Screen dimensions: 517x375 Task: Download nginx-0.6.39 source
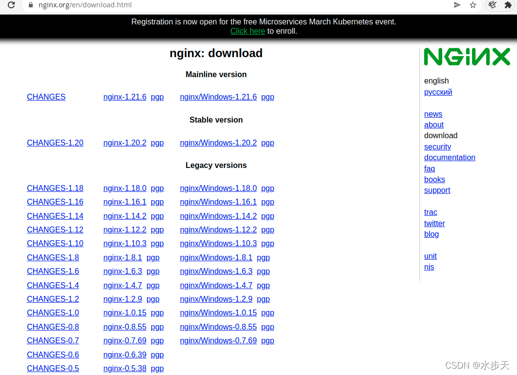tap(125, 354)
